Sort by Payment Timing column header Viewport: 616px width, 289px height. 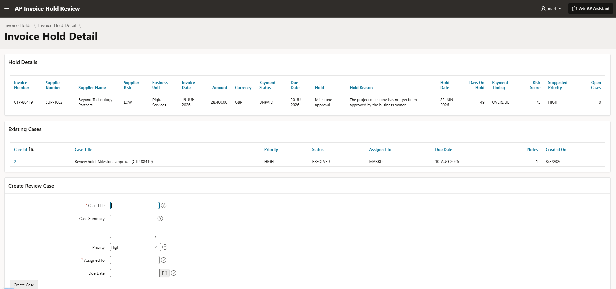point(500,85)
